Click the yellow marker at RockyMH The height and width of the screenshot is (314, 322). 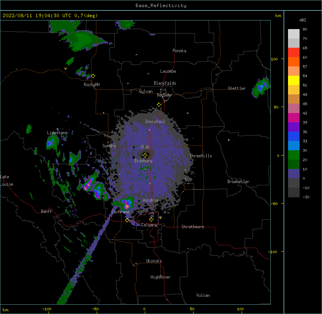[x=93, y=76]
